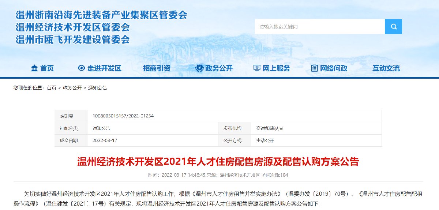The image size is (439, 210).
Task: Focus the keyword search input box
Action: [x=320, y=27]
